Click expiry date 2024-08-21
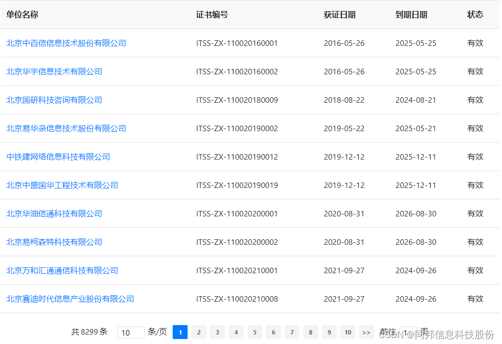This screenshot has height=344, width=502. coord(416,100)
